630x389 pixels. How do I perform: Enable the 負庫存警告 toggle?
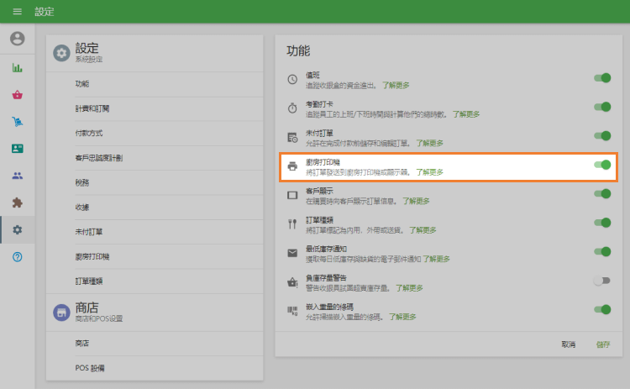click(601, 281)
